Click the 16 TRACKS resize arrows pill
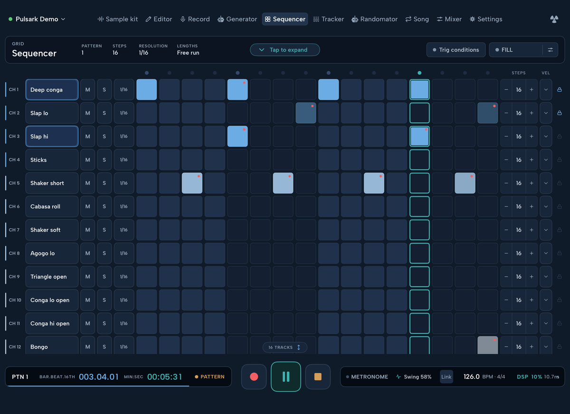570x414 pixels. (x=285, y=348)
